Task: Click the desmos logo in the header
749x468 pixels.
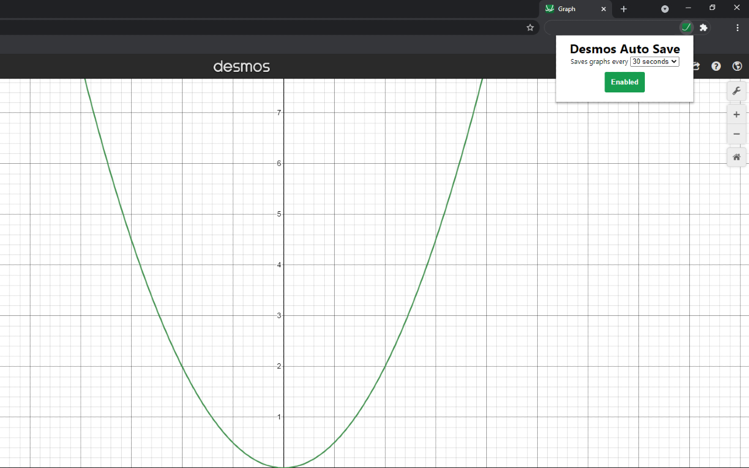Action: pyautogui.click(x=242, y=66)
